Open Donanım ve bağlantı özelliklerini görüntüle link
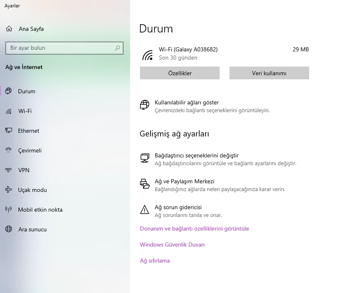Viewport: 351px width, 293px height. pos(195,228)
